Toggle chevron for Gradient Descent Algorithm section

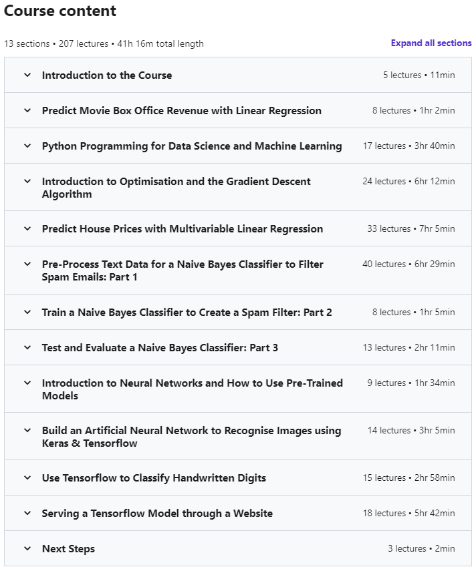(x=27, y=182)
